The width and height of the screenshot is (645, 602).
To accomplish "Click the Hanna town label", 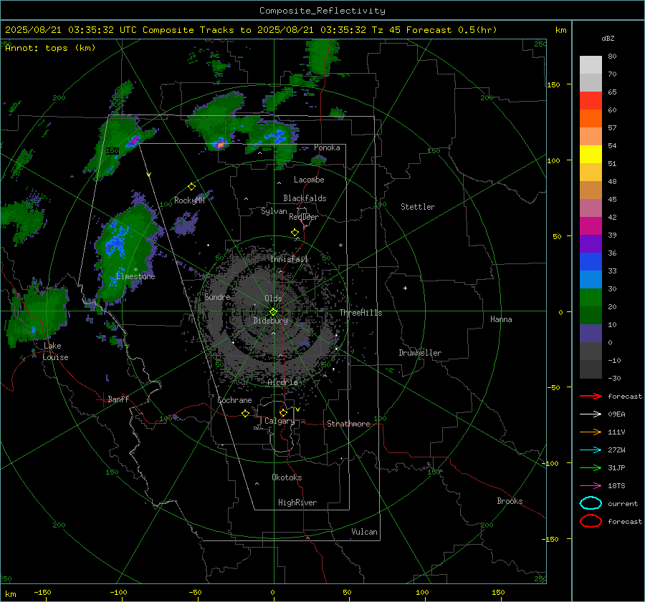I will coord(501,319).
